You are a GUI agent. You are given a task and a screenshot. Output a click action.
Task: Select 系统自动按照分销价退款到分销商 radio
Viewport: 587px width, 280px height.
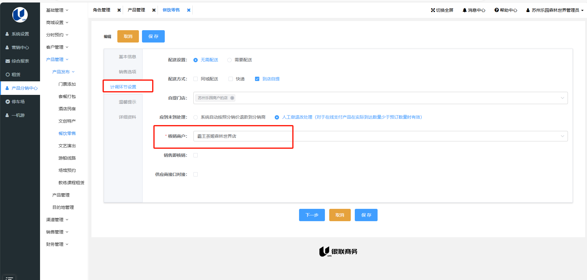pyautogui.click(x=196, y=117)
